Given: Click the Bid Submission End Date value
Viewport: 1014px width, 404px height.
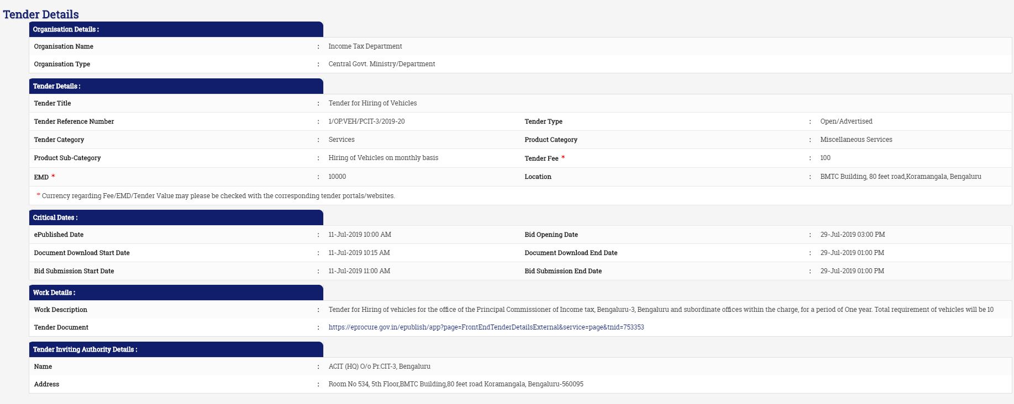Looking at the screenshot, I should pyautogui.click(x=852, y=271).
